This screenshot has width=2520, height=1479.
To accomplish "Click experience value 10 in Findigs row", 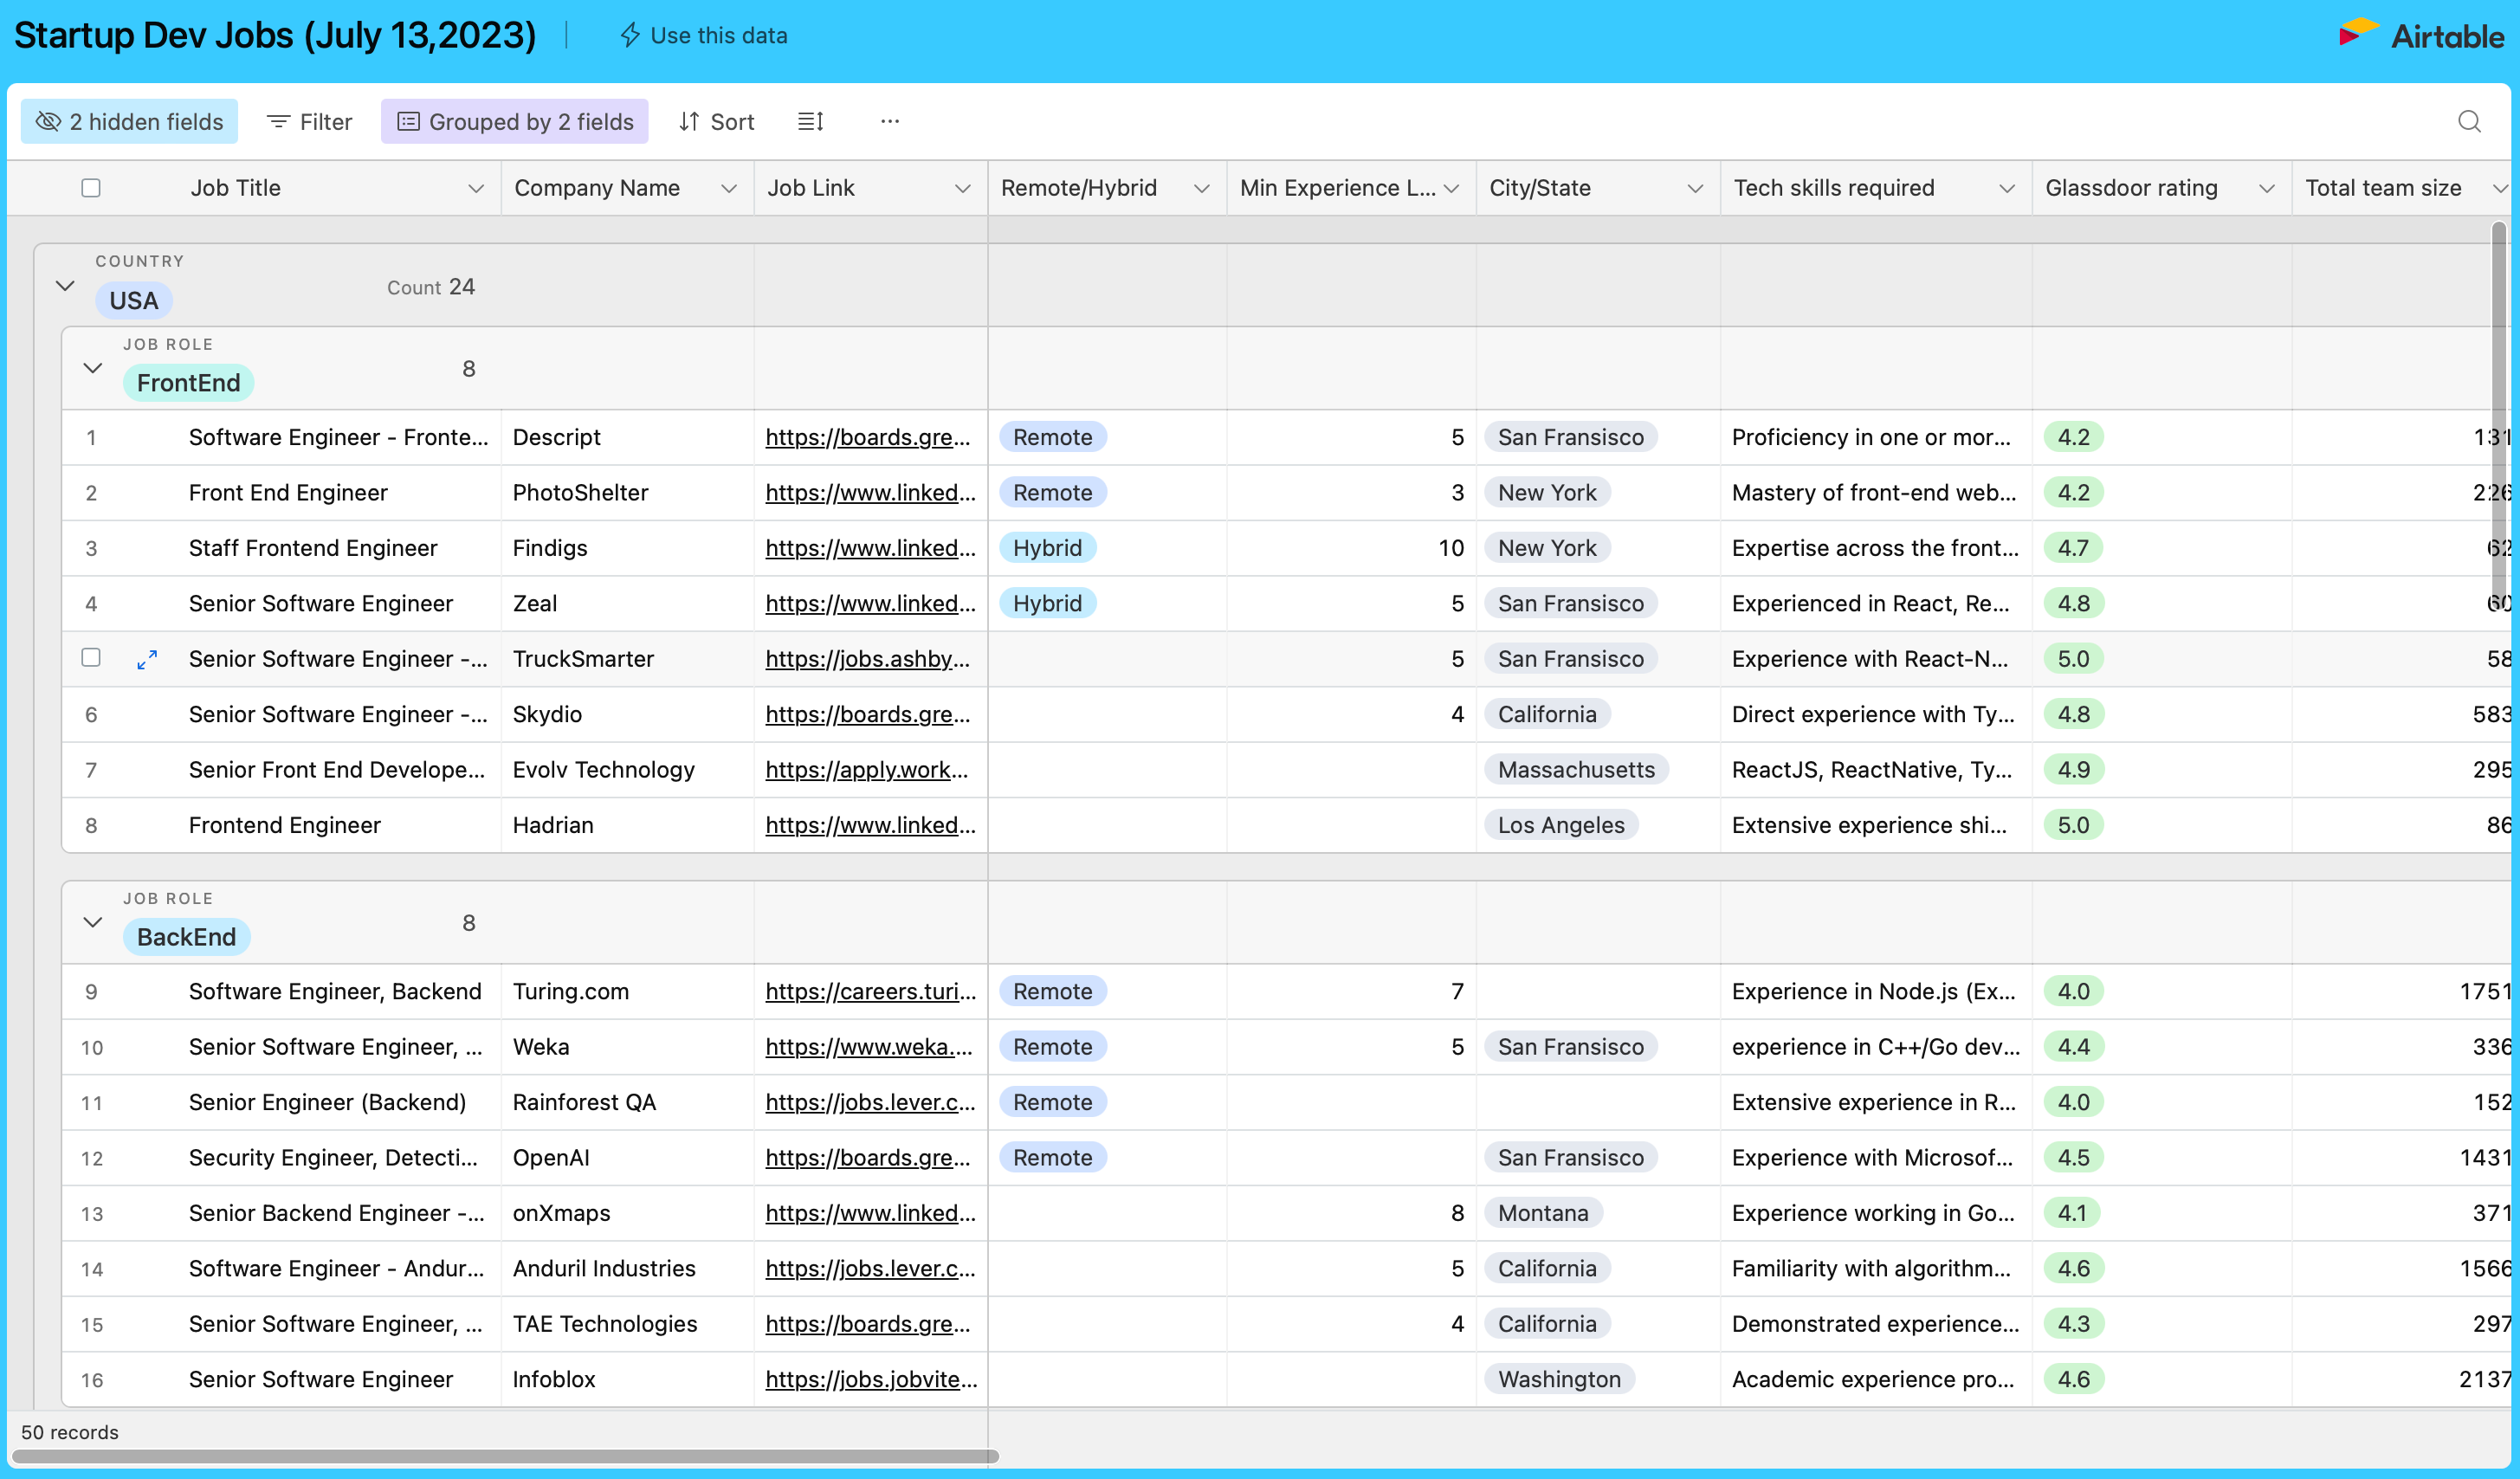I will 1451,548.
